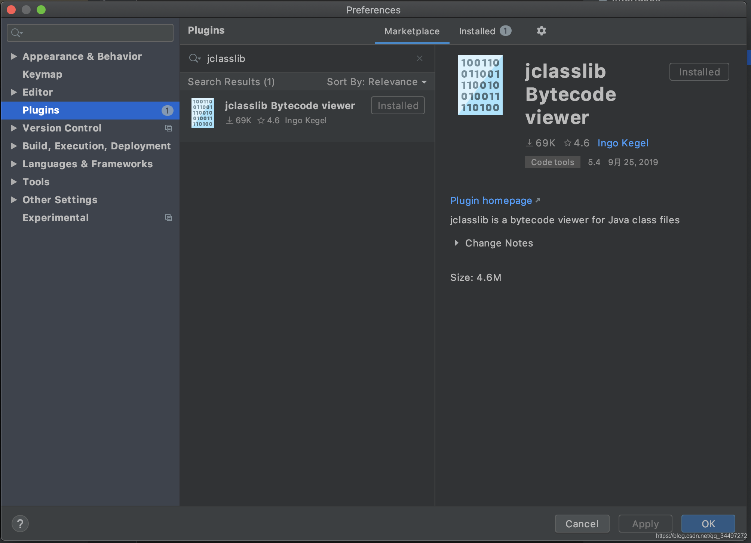Switch to the Installed tab

click(477, 31)
